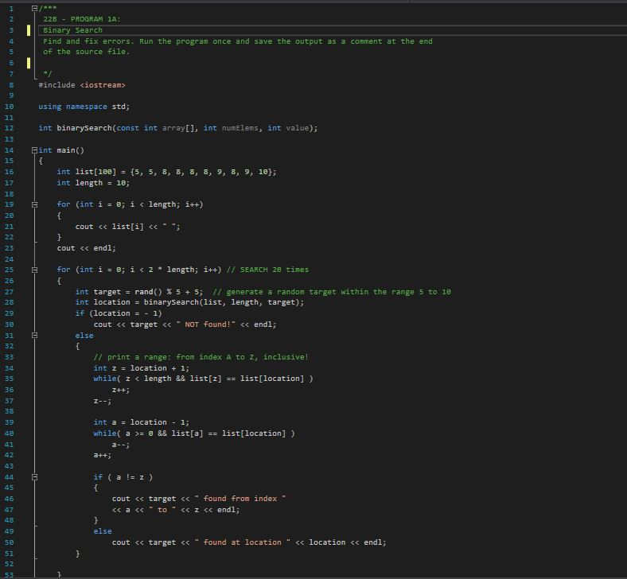Click 'of the source file.' comment line

(x=87, y=52)
